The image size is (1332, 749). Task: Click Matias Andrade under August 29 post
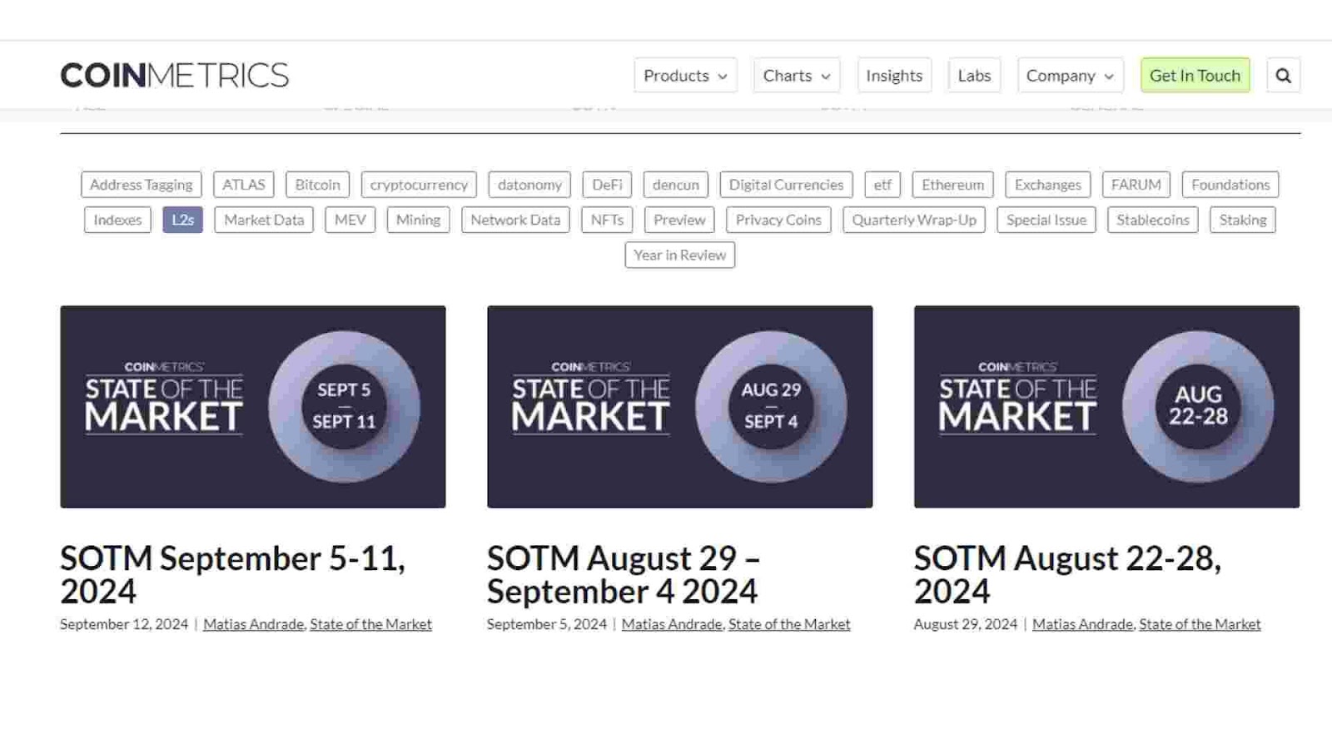tap(1082, 624)
